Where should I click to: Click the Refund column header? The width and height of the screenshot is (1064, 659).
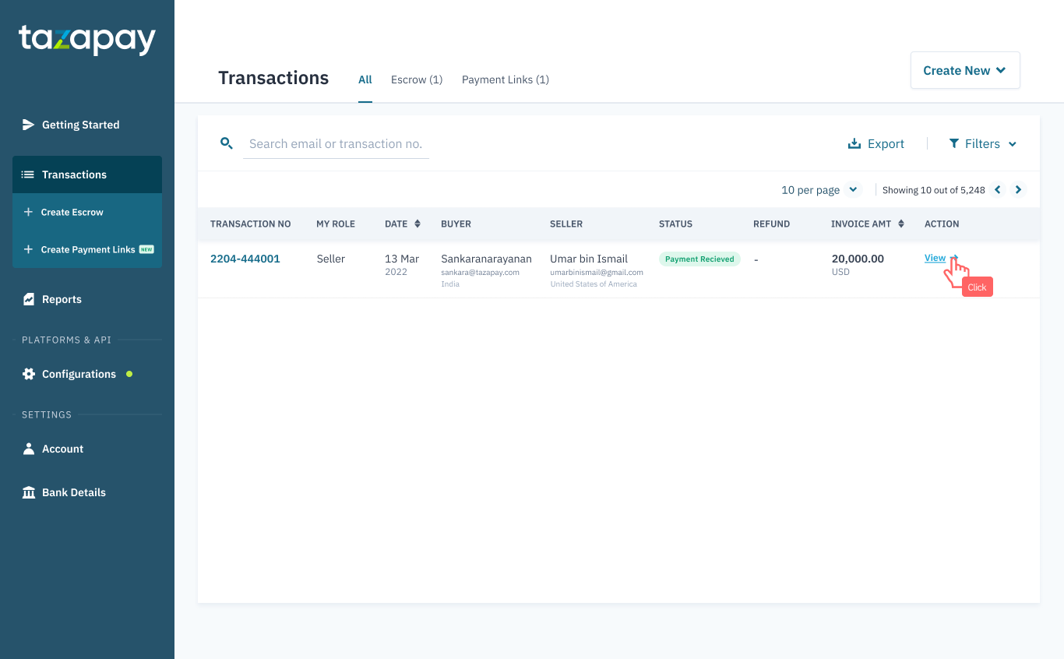click(771, 224)
